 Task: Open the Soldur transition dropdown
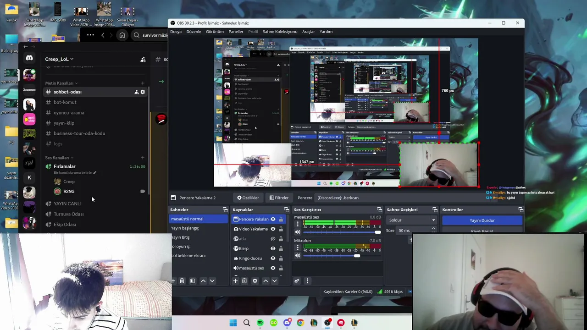click(x=412, y=220)
